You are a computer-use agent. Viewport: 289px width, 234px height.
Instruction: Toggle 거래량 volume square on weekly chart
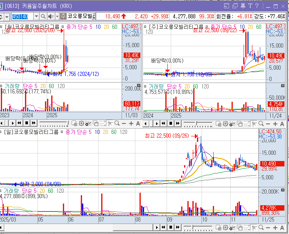[145, 86]
